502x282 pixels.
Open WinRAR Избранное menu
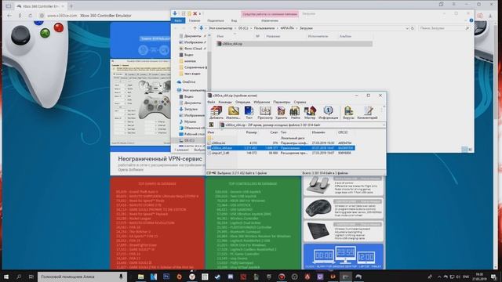click(261, 102)
